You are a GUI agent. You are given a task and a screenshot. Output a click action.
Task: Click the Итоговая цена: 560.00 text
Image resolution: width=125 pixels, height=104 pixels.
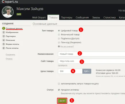[x=107, y=73]
